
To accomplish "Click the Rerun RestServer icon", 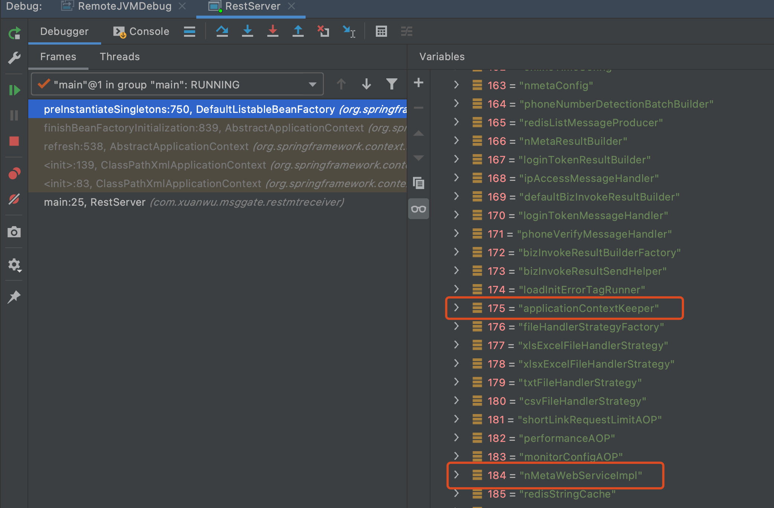I will tap(14, 33).
